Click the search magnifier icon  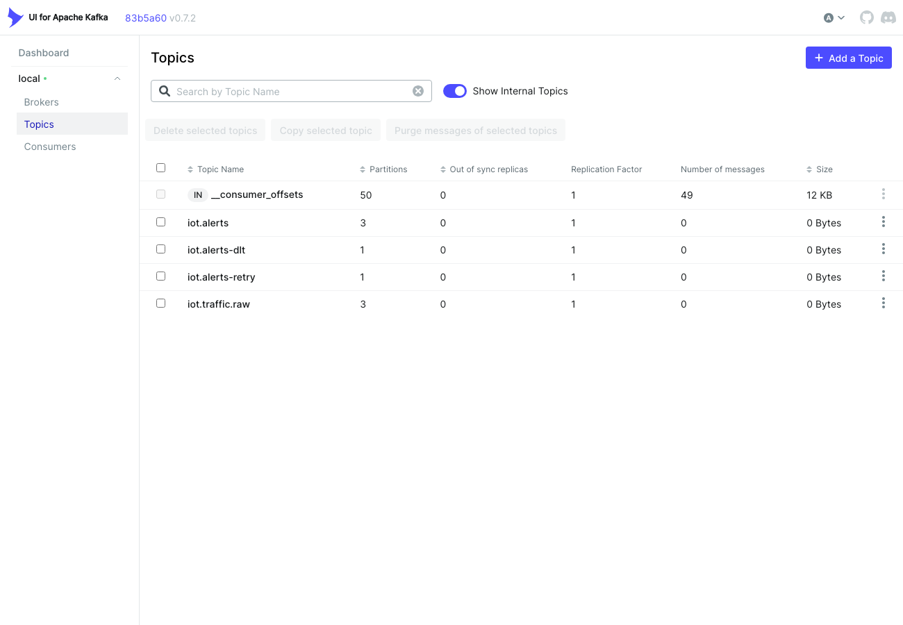tap(165, 91)
